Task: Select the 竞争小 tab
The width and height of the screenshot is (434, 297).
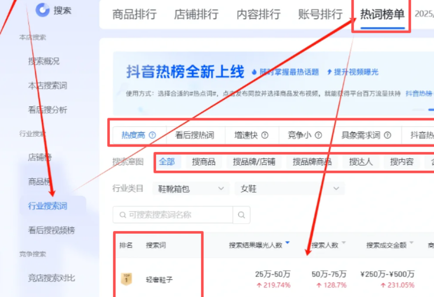Action: tap(305, 135)
